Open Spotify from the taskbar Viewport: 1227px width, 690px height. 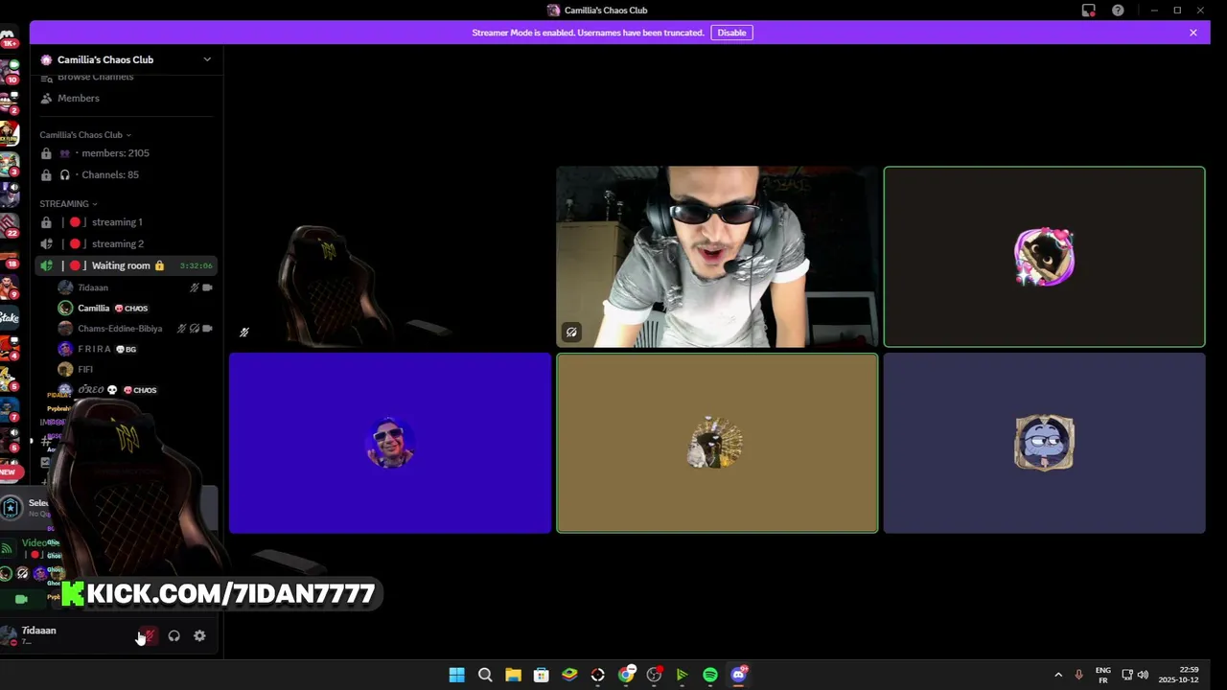pyautogui.click(x=710, y=675)
